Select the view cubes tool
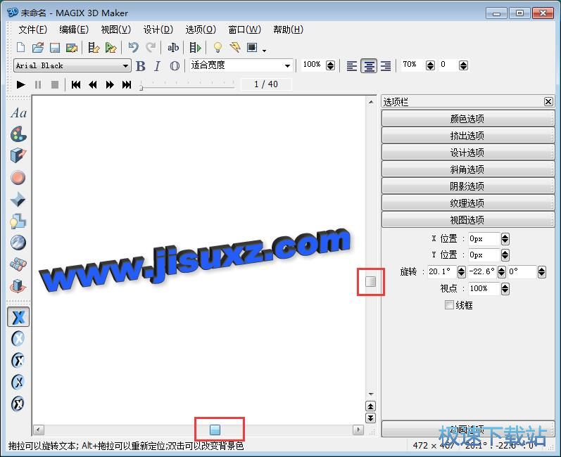The height and width of the screenshot is (457, 561). pos(18,264)
